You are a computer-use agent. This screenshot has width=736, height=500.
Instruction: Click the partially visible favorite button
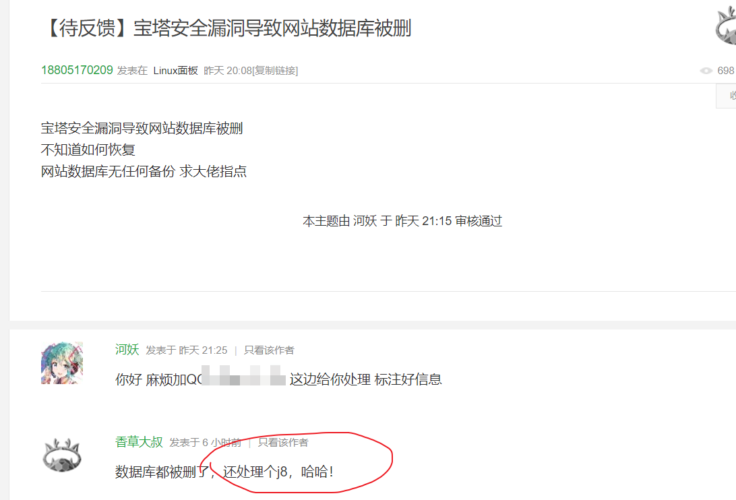(726, 96)
